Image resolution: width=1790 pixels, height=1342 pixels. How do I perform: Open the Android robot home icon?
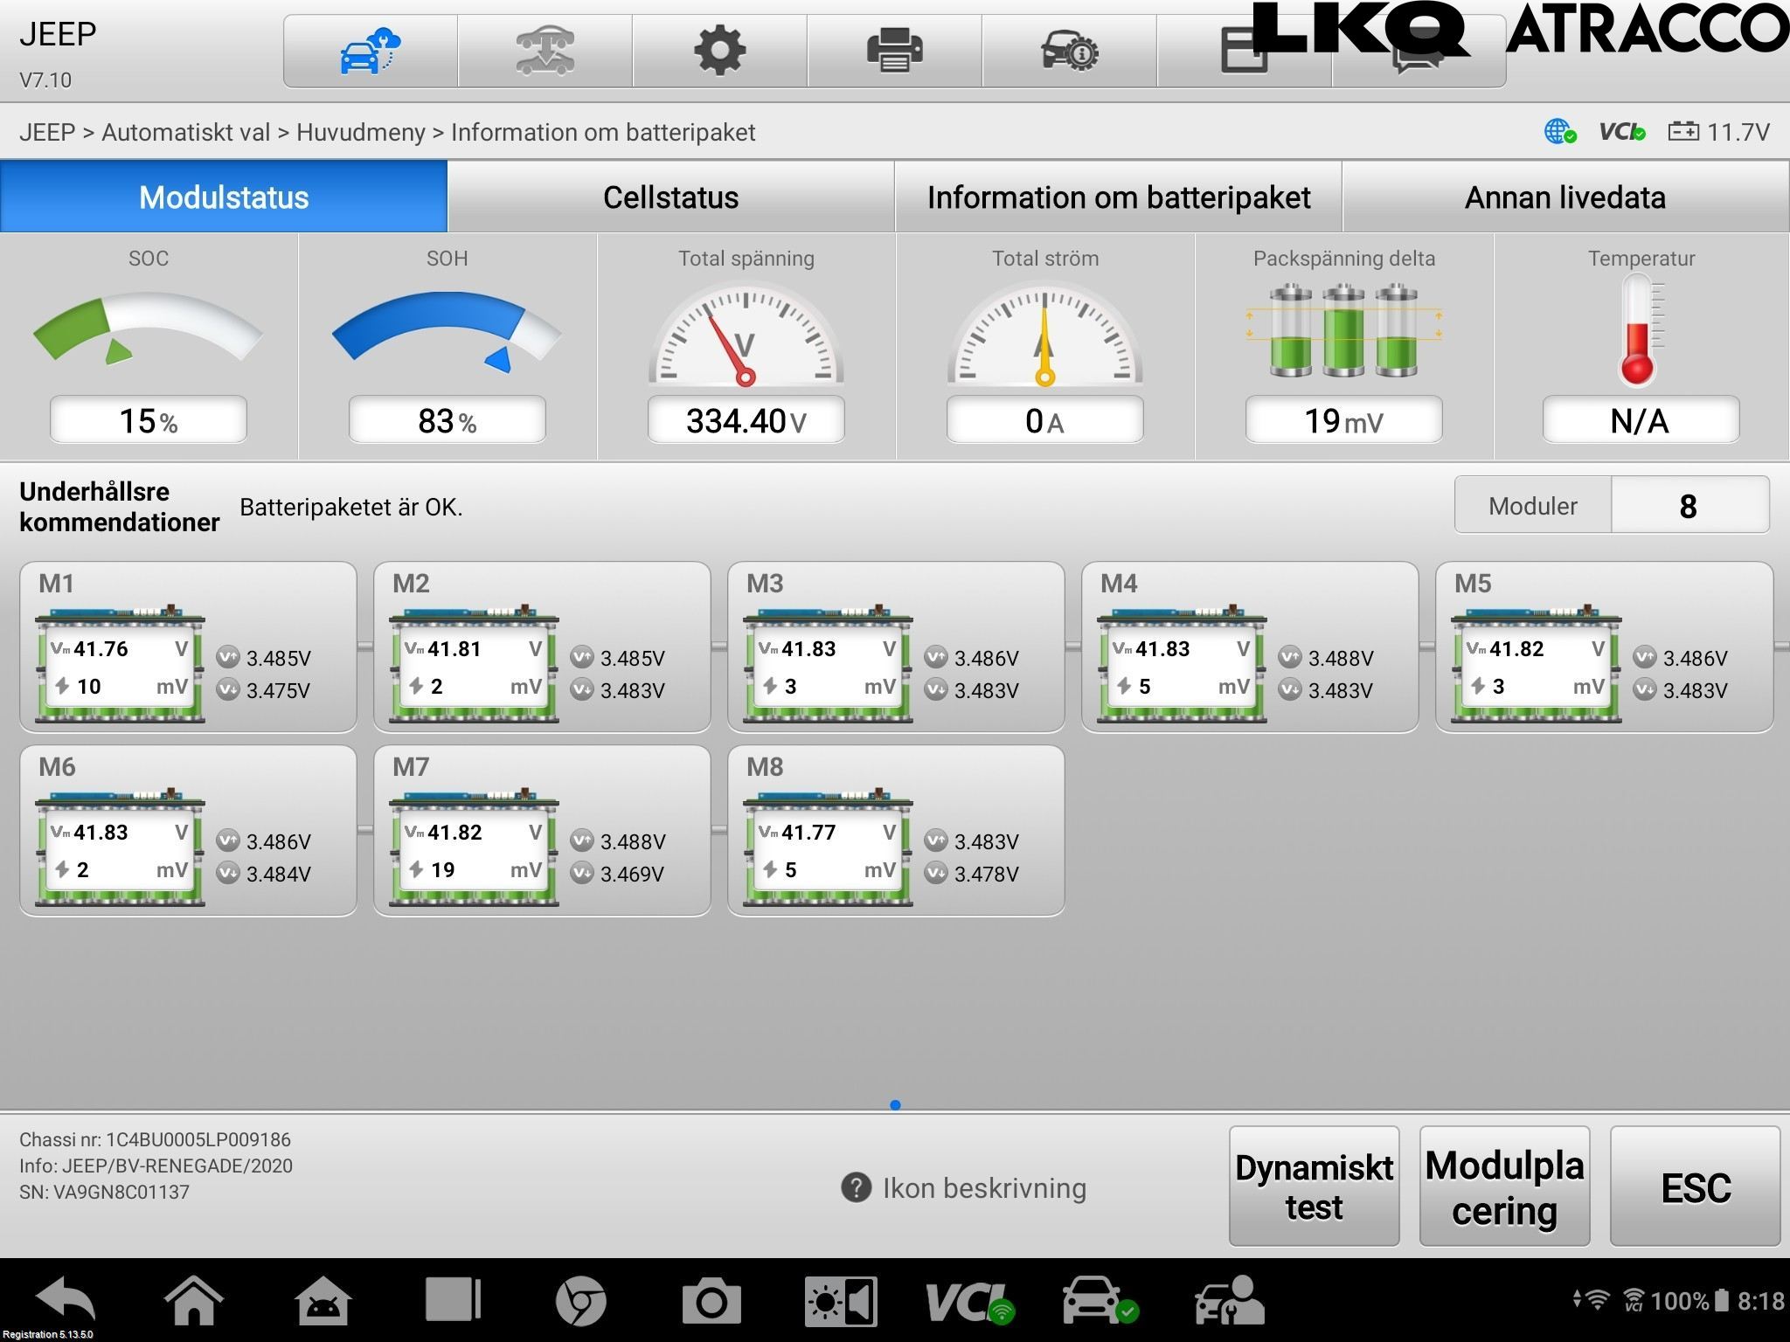click(323, 1300)
